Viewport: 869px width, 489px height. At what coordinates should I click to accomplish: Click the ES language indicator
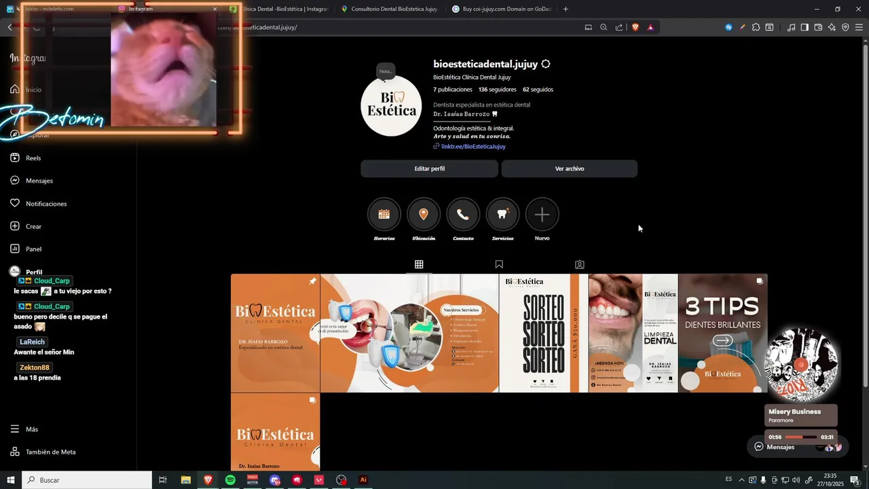coord(729,479)
